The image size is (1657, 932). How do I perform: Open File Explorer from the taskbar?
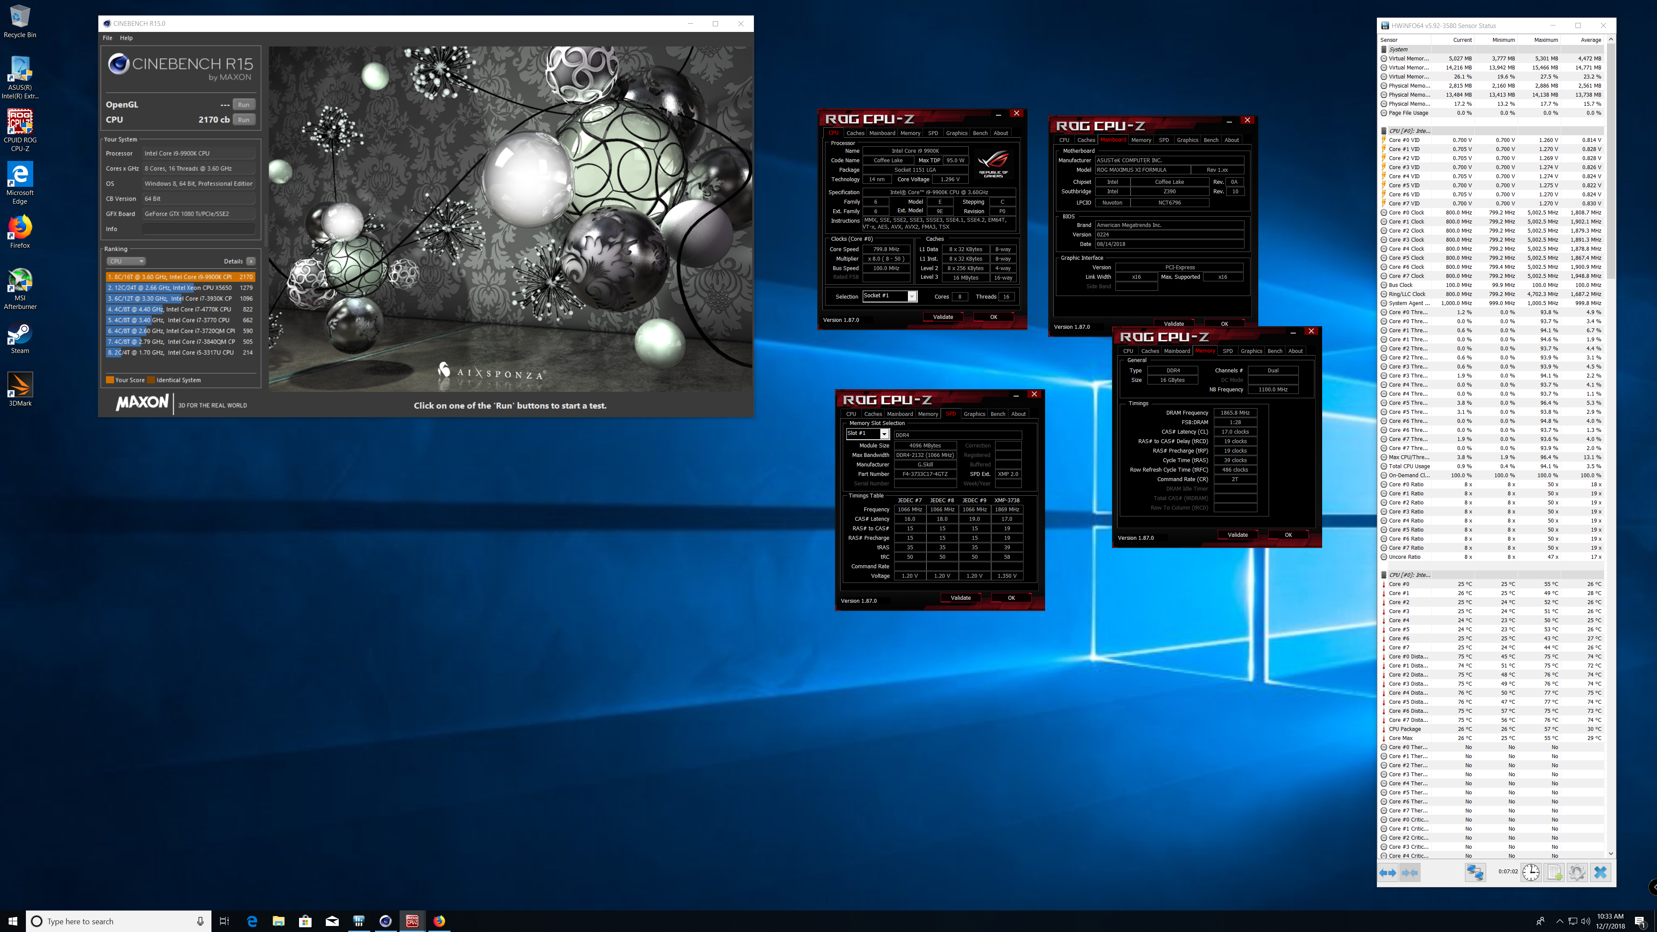tap(278, 921)
